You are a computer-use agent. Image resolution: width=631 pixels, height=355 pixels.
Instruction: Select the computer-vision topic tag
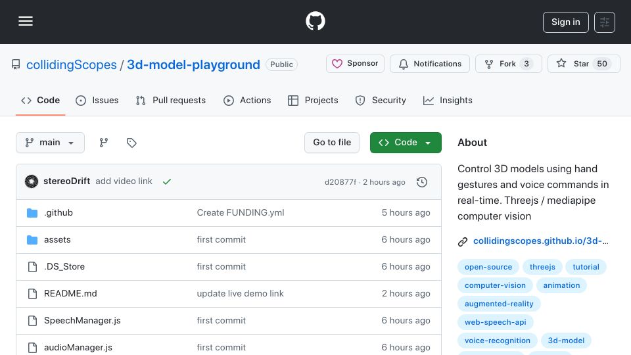coord(495,285)
